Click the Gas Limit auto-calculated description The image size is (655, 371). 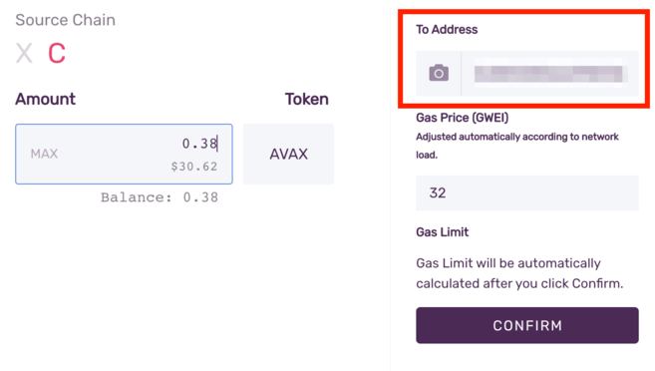(519, 273)
